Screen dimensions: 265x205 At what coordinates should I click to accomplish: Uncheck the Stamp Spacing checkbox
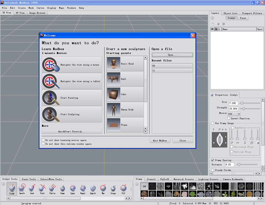click(x=213, y=160)
